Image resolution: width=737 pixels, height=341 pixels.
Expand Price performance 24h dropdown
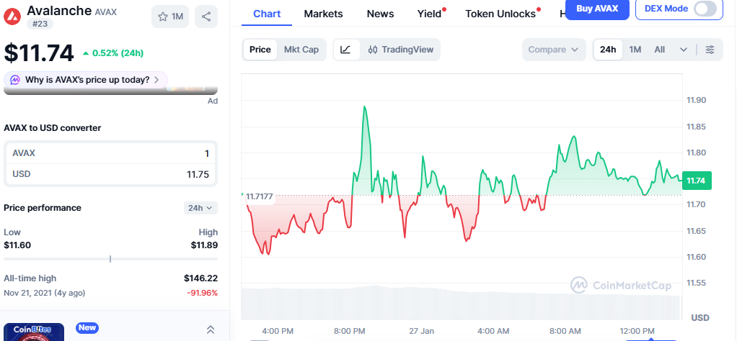click(200, 208)
